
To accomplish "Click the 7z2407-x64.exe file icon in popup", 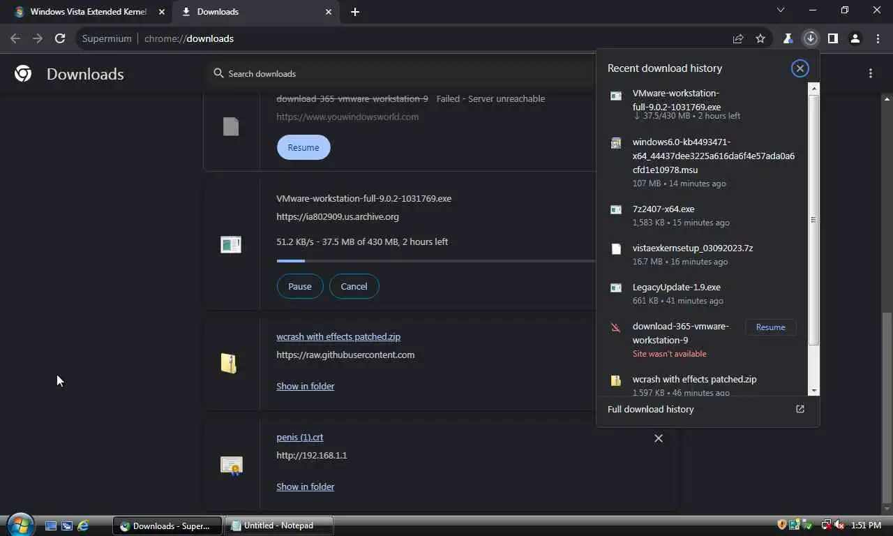I will (x=615, y=209).
